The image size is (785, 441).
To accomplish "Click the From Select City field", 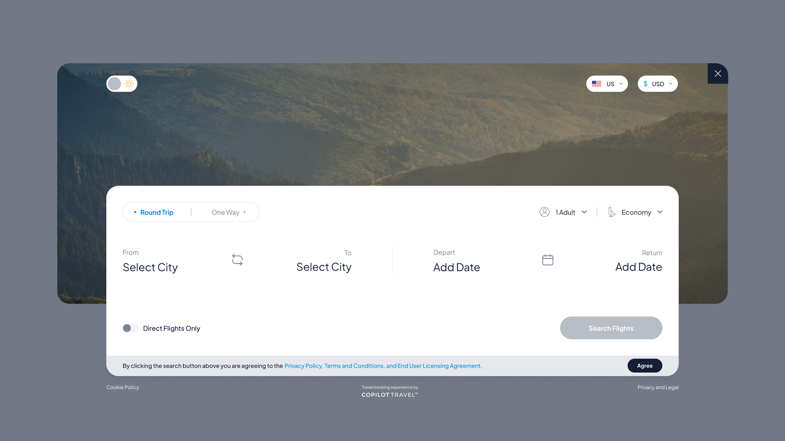I will (x=150, y=261).
